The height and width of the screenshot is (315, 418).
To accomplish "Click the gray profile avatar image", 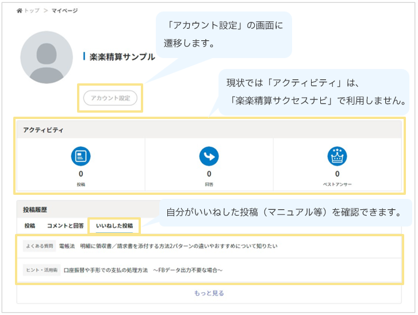I will pyautogui.click(x=47, y=57).
